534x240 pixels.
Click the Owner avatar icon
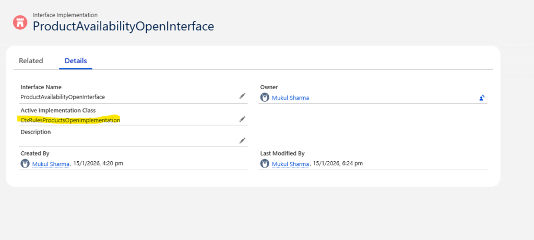265,98
